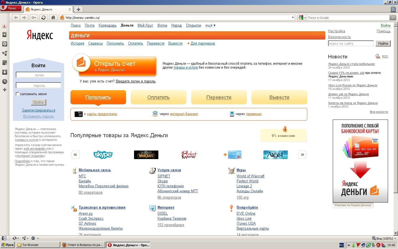The width and height of the screenshot is (398, 249).
Task: Open a new tab with plus button
Action: pyautogui.click(x=78, y=9)
